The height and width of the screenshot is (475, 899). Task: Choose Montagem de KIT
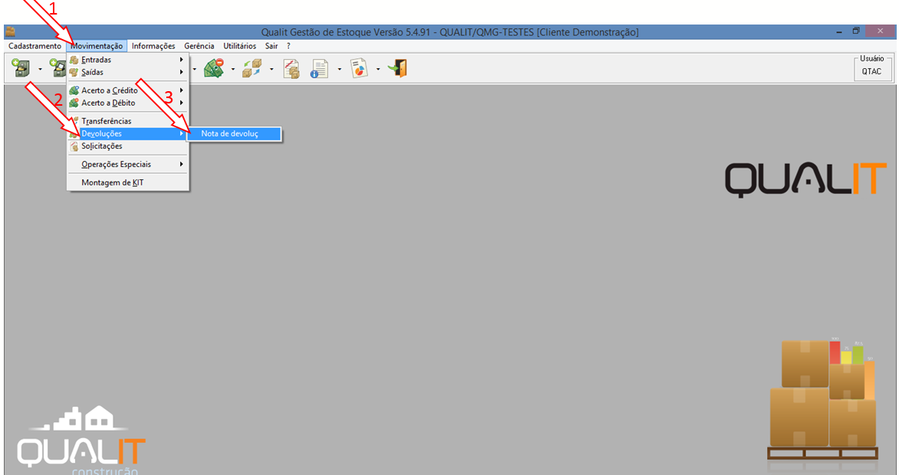[128, 183]
